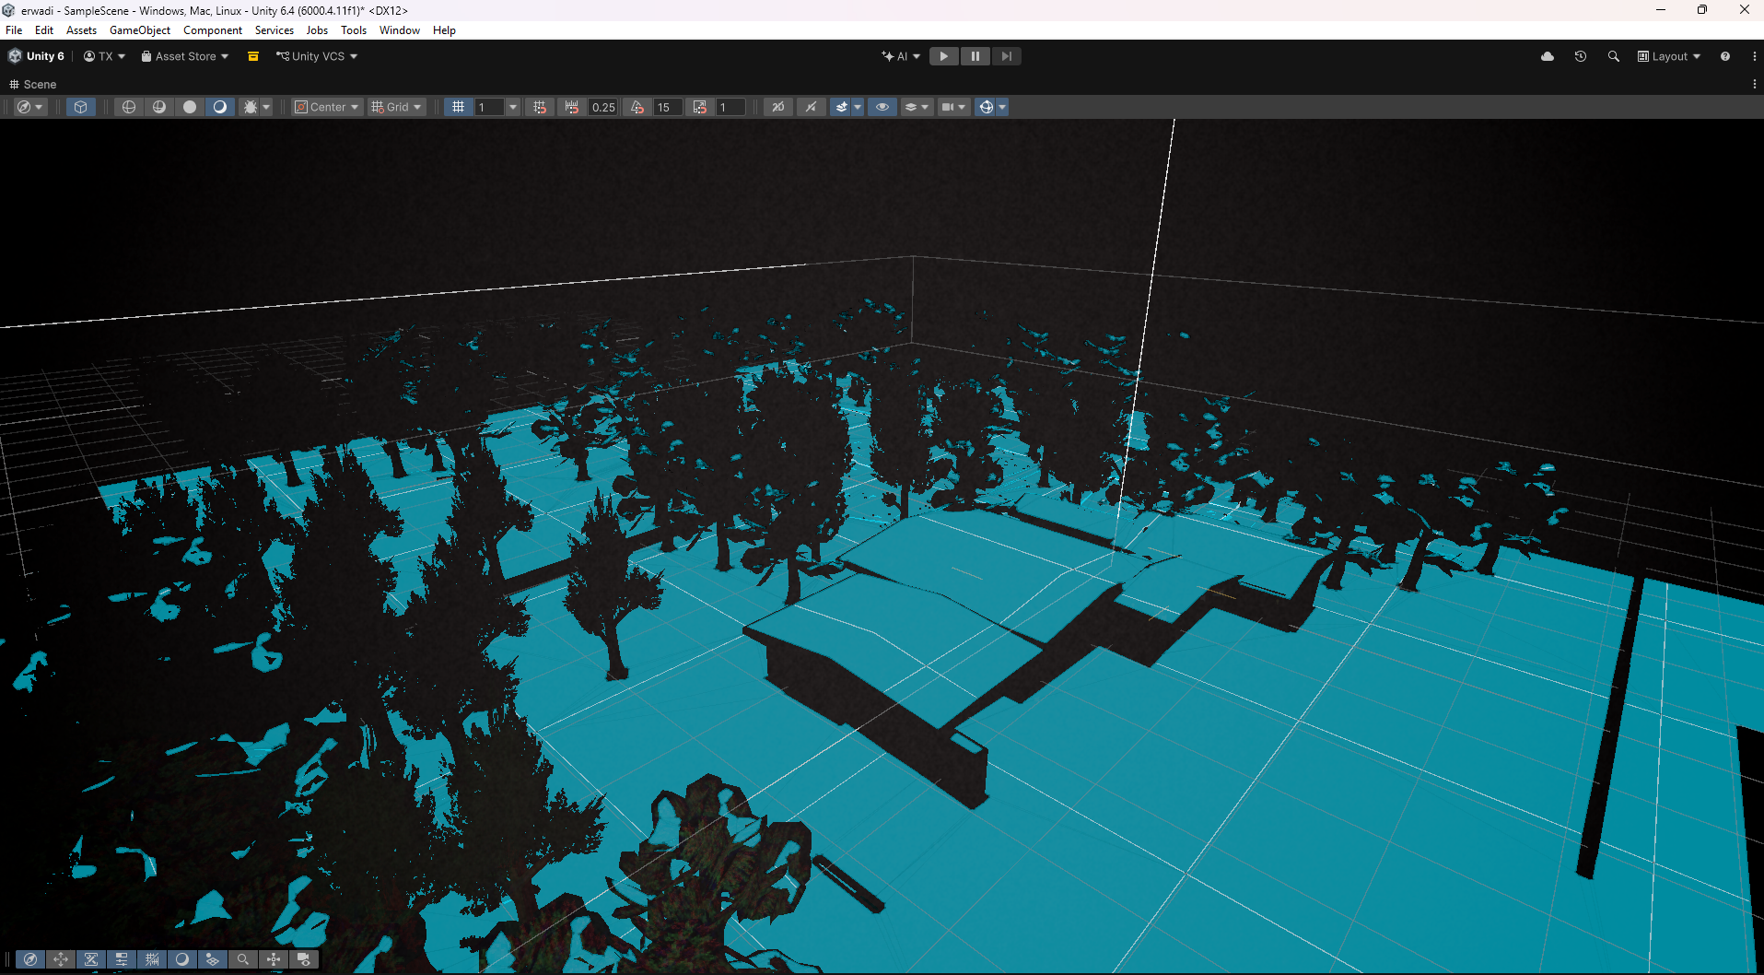
Task: Open the Window menu
Action: [x=400, y=30]
